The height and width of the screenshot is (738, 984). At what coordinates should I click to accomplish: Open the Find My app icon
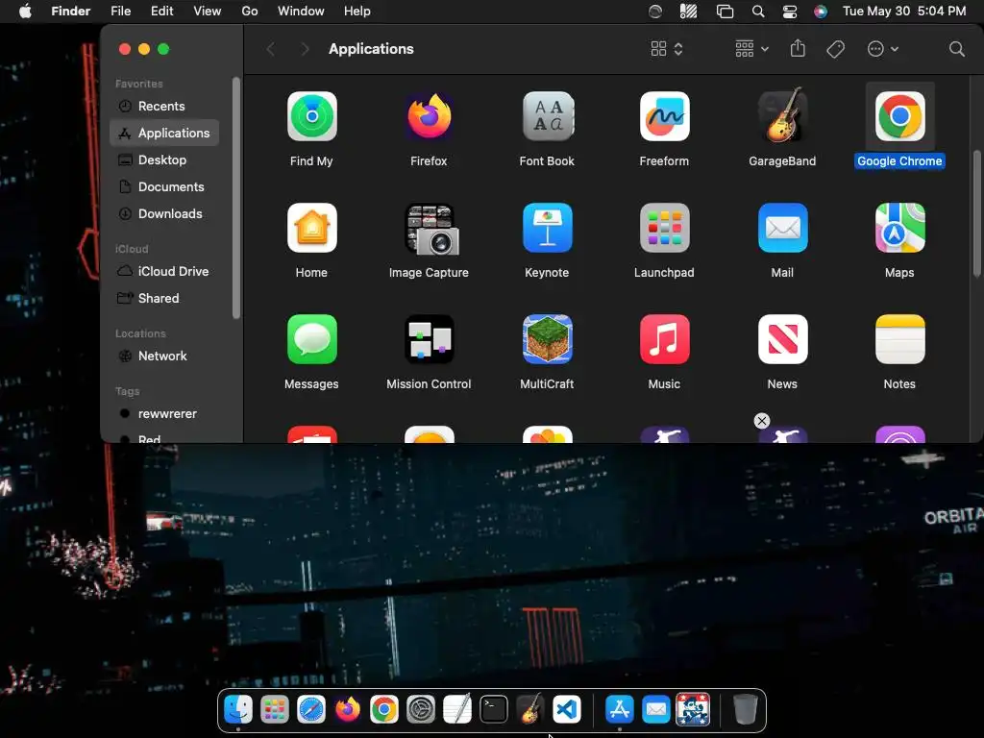click(x=312, y=116)
